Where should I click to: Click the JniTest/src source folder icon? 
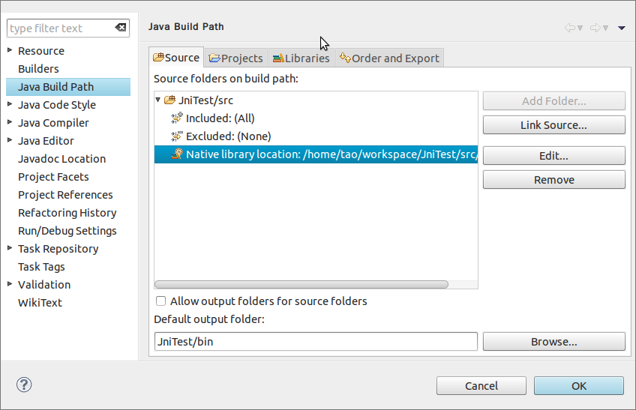tap(170, 100)
